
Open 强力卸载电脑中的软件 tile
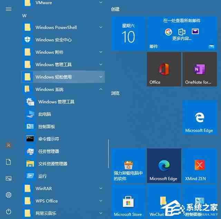128,166
